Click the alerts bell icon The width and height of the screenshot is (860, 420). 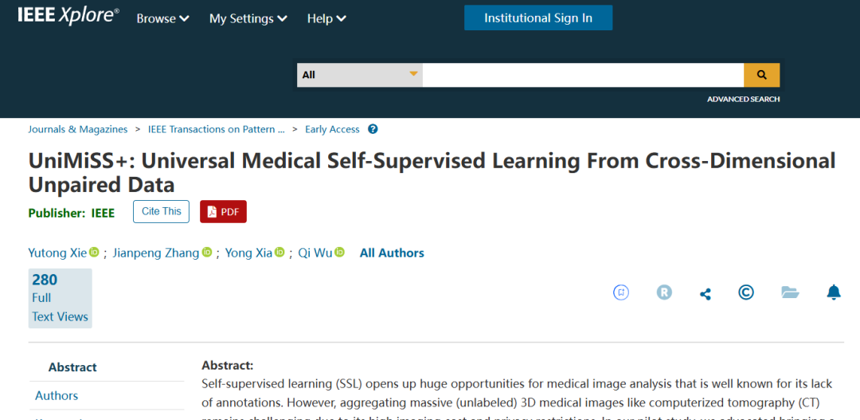[x=834, y=292]
